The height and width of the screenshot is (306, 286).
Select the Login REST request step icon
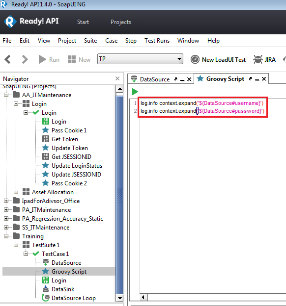point(46,122)
